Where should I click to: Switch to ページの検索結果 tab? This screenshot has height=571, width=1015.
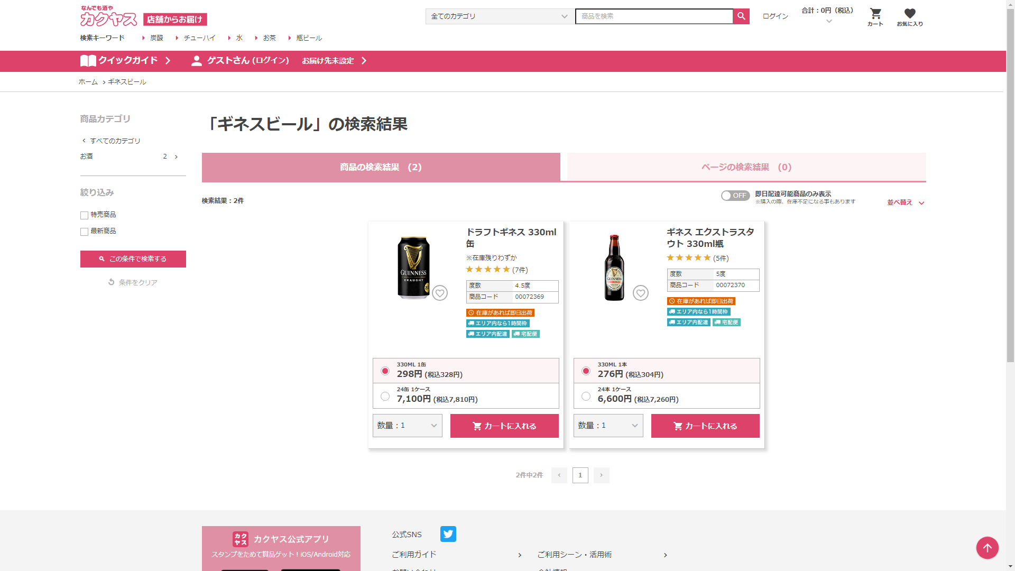tap(746, 167)
